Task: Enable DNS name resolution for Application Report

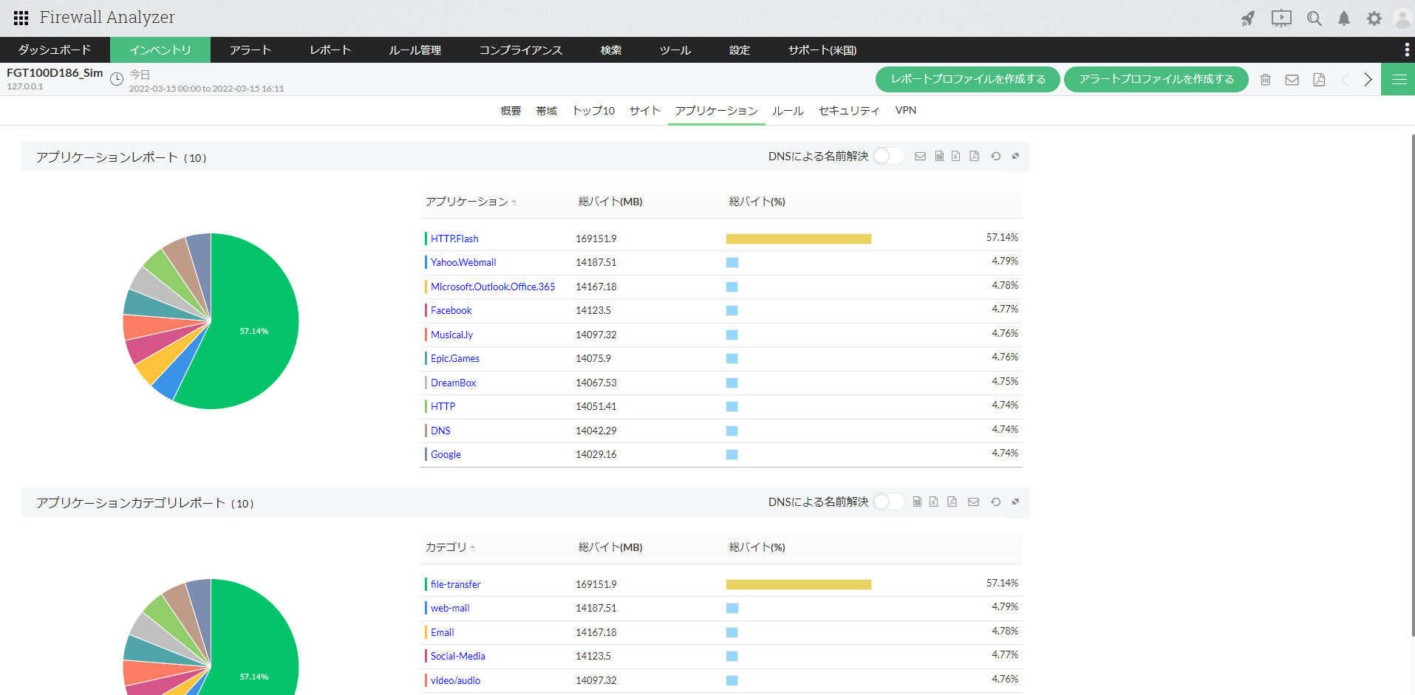Action: click(887, 156)
